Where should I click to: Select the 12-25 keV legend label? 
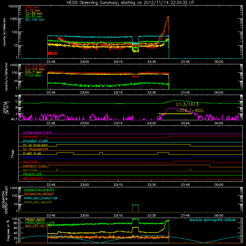pos(34,14)
